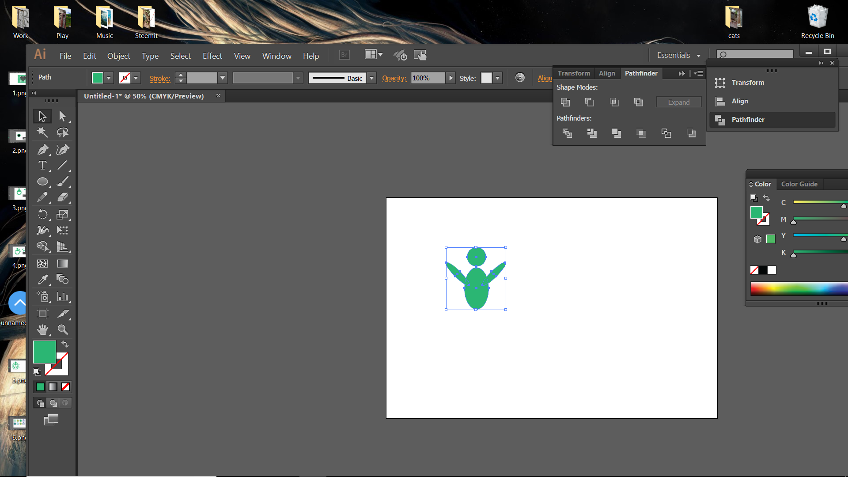Screen dimensions: 848x477
Task: Select the Type tool
Action: pyautogui.click(x=42, y=166)
